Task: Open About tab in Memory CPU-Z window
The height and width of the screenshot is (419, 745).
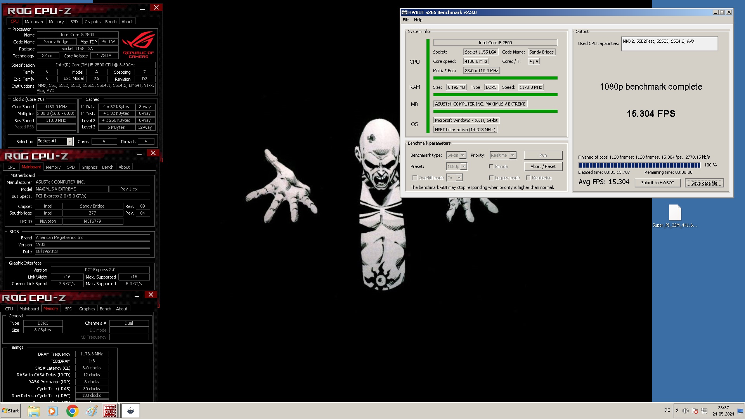Action: (121, 309)
